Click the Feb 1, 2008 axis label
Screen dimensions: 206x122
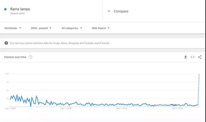coord(66,108)
